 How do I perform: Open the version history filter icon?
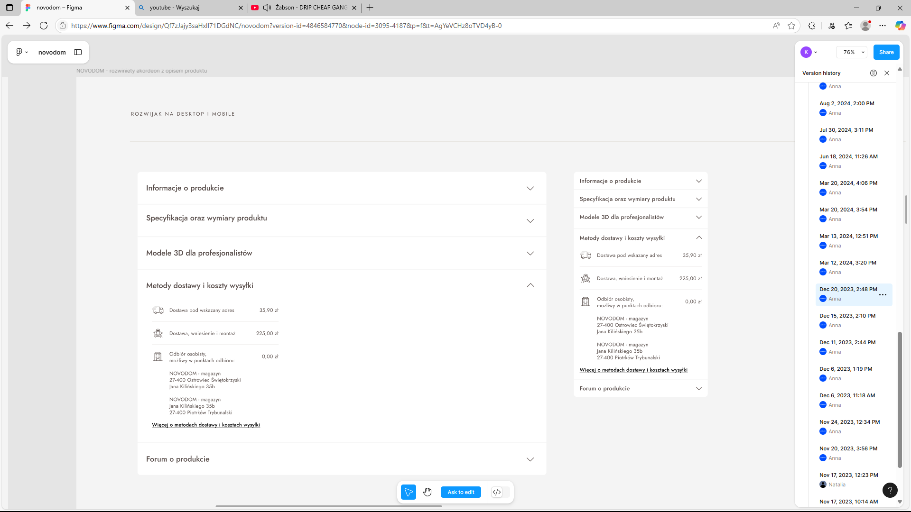(x=873, y=73)
